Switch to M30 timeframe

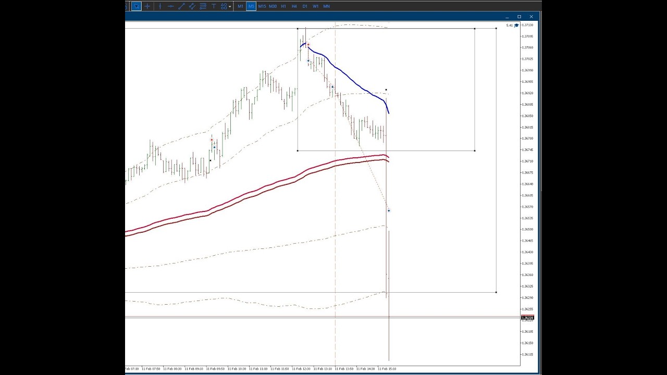[x=273, y=6]
